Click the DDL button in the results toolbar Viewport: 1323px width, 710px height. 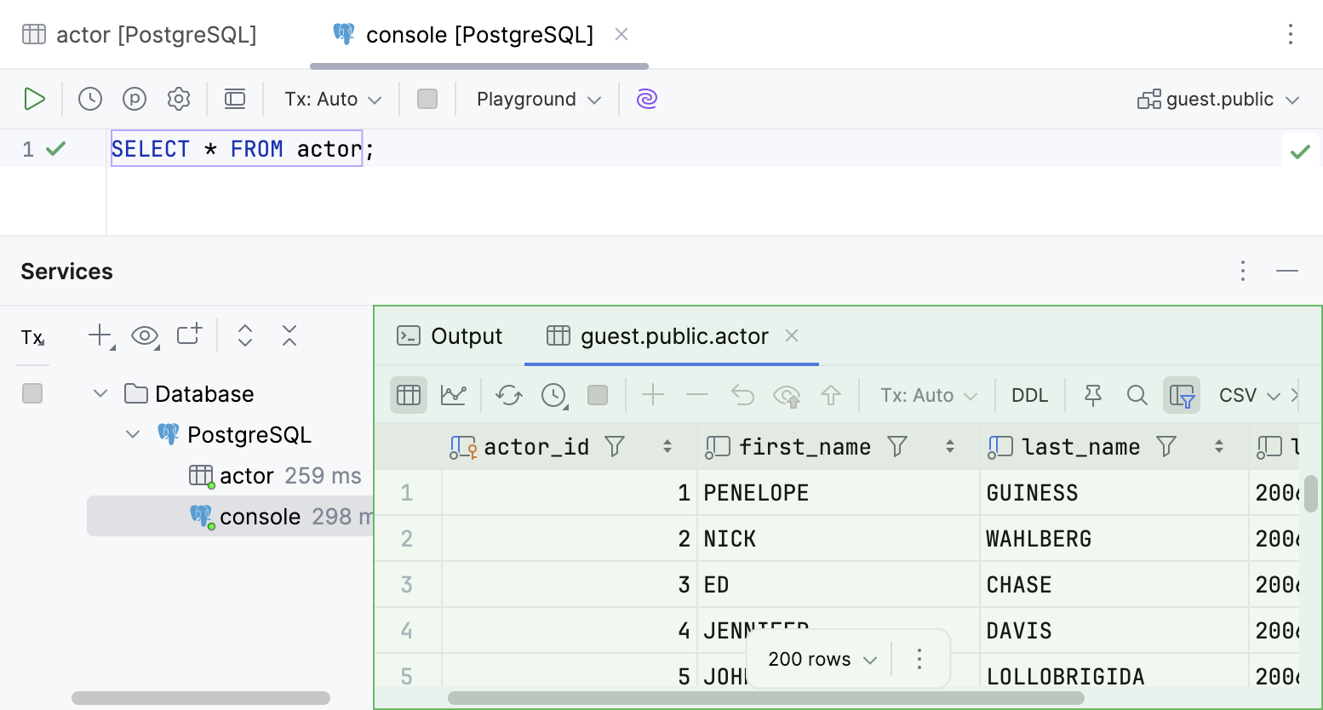pos(1029,394)
